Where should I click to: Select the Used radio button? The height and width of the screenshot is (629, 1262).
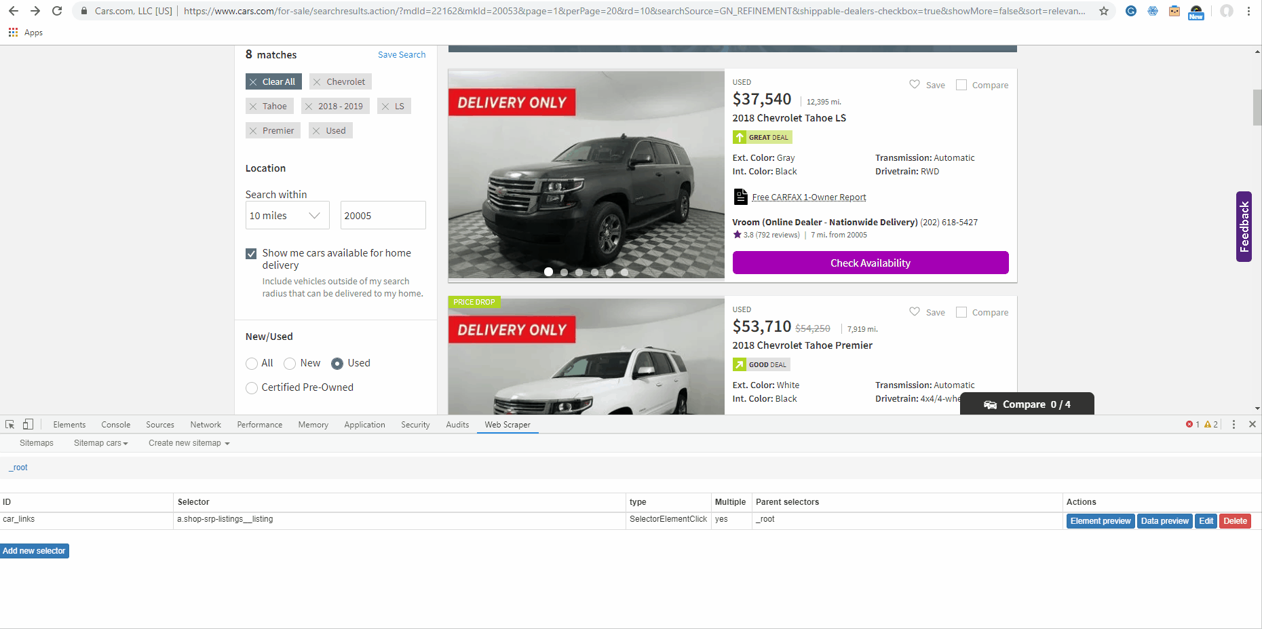[337, 364]
